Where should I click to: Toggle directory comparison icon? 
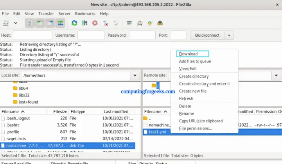[139, 23]
